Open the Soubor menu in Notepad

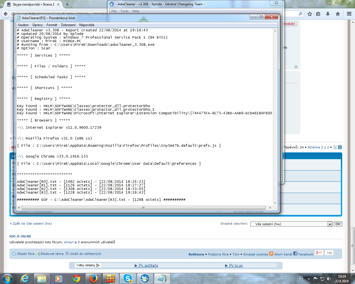(23, 25)
